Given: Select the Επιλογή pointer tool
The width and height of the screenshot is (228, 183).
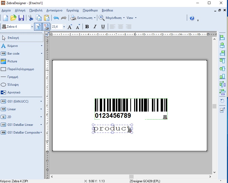Looking at the screenshot, I should tap(22, 38).
